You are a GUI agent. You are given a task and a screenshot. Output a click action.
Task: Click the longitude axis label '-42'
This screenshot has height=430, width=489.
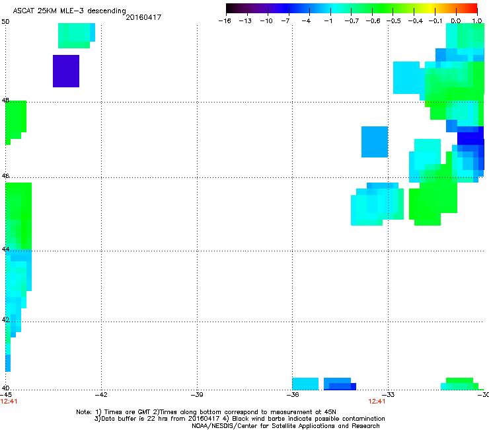[x=101, y=395]
